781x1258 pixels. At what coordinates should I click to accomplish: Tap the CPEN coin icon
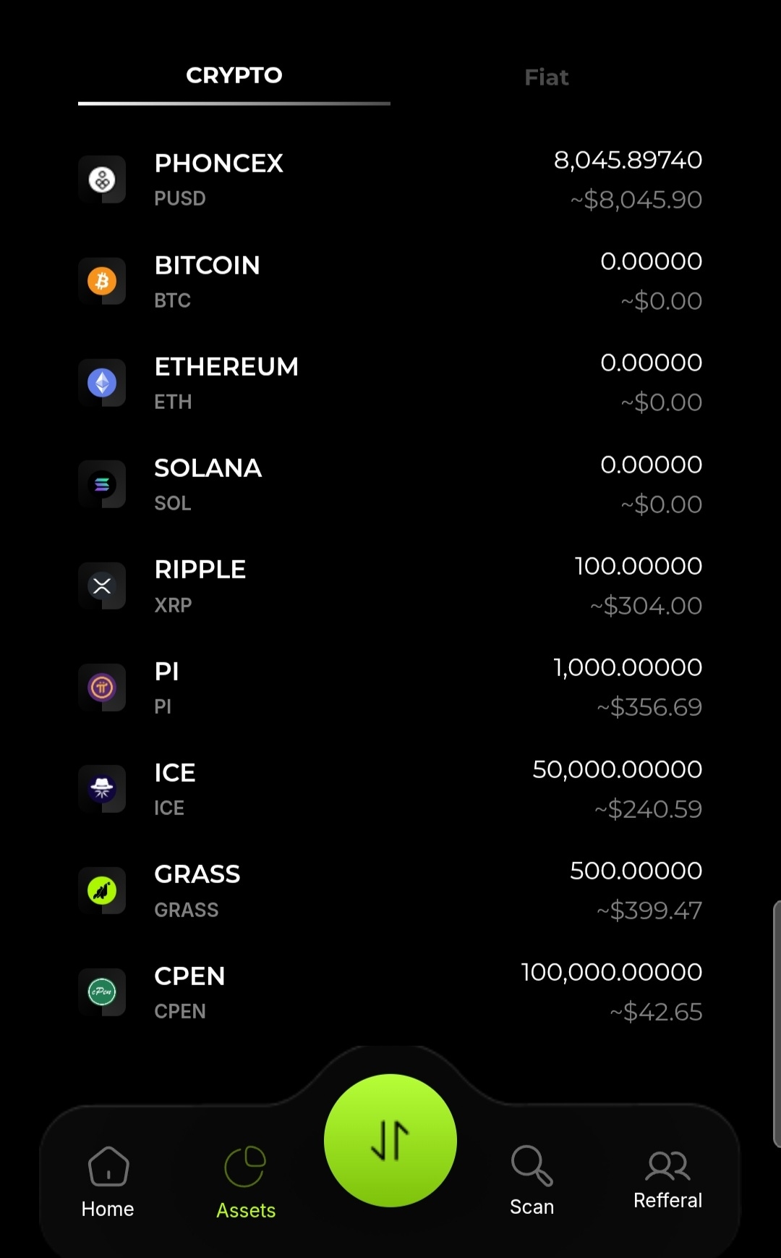[x=102, y=992]
